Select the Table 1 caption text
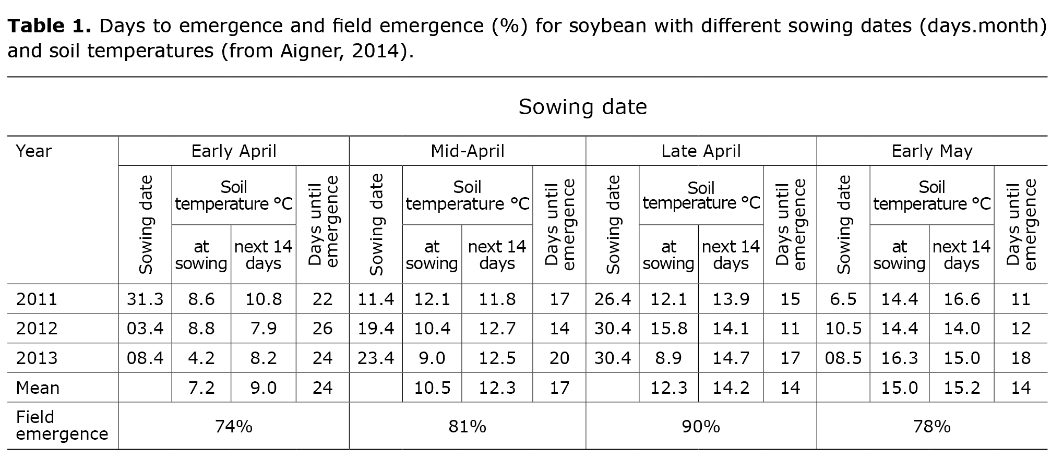Screen dimensions: 1063x459 tap(527, 38)
